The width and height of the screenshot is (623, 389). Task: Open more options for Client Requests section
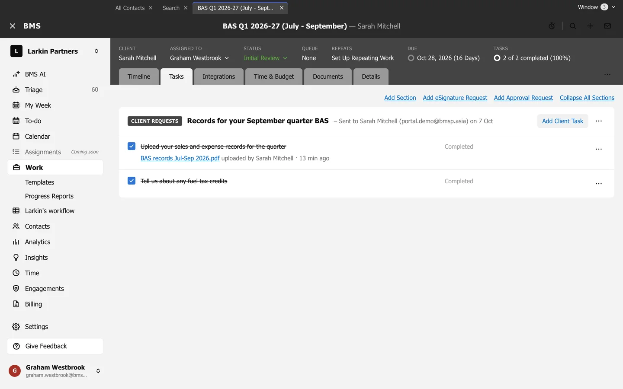599,121
